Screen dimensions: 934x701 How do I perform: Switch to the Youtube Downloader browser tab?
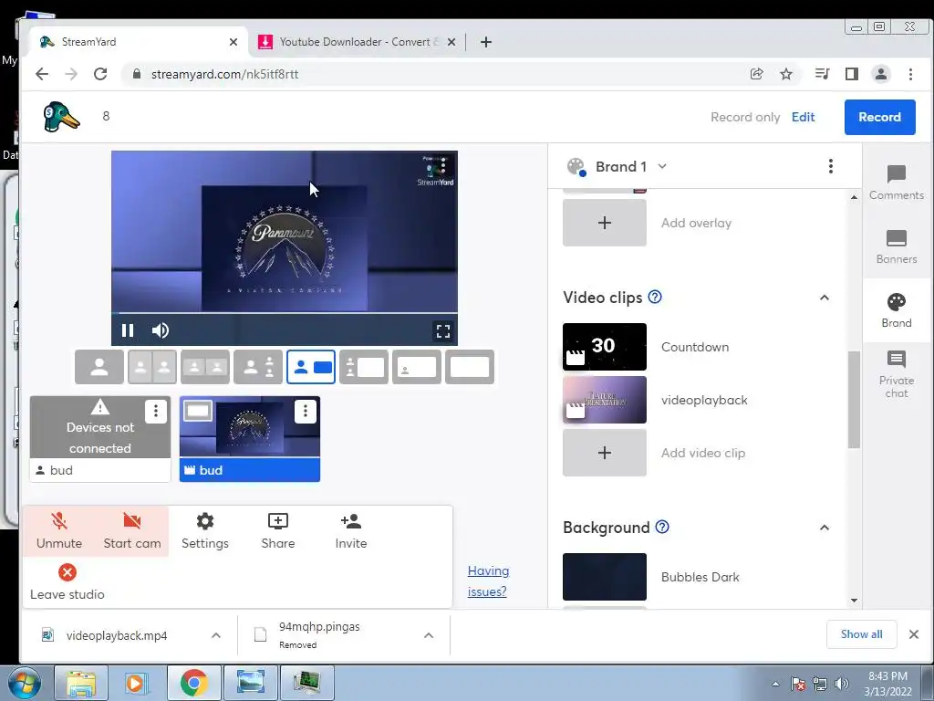[357, 42]
